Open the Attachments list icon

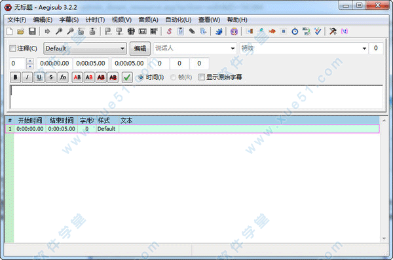192,31
